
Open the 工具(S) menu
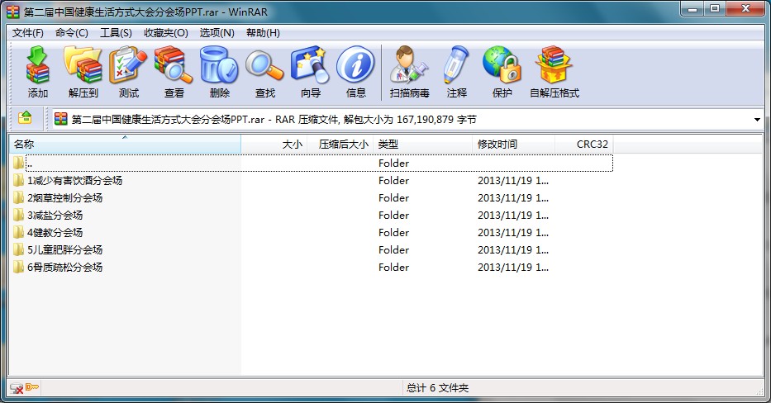click(116, 33)
